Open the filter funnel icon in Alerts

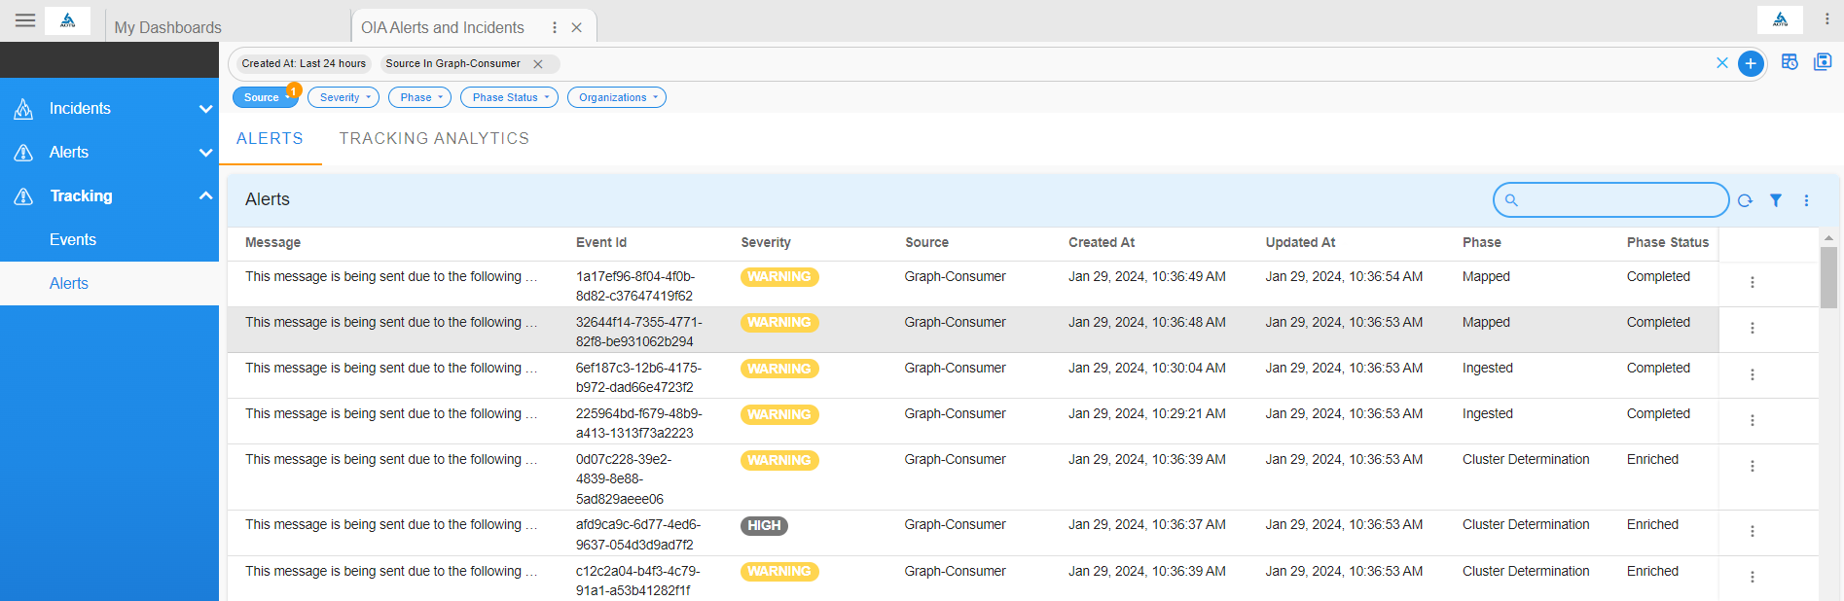click(x=1776, y=200)
